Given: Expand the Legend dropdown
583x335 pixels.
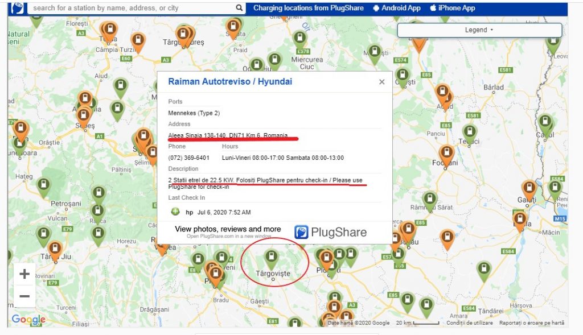Looking at the screenshot, I should [x=479, y=30].
